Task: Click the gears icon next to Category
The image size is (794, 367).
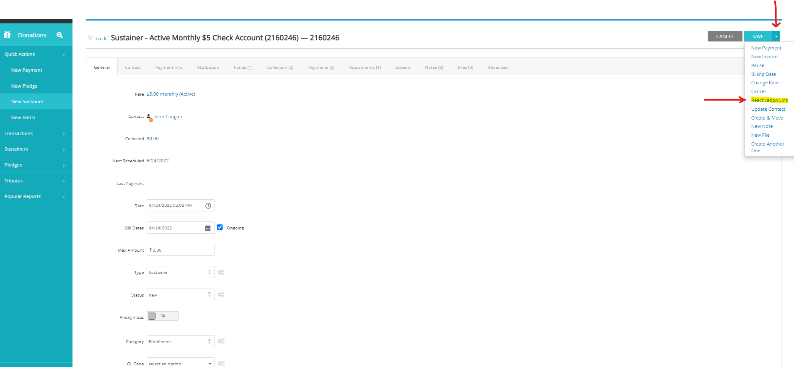Action: [221, 341]
